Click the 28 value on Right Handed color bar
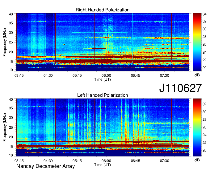 pyautogui.click(x=204, y=37)
